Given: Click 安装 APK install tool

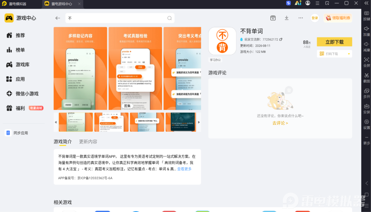Looking at the screenshot, I should coord(367,109).
